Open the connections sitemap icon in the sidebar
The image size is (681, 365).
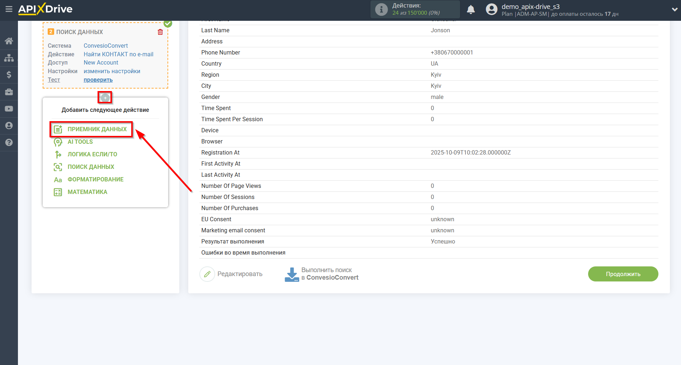[9, 58]
